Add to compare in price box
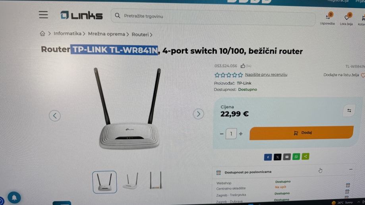The image size is (365, 205). click(349, 110)
